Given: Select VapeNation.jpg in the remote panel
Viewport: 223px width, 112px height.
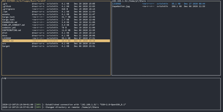Looking at the screenshot, I should tap(121, 6).
